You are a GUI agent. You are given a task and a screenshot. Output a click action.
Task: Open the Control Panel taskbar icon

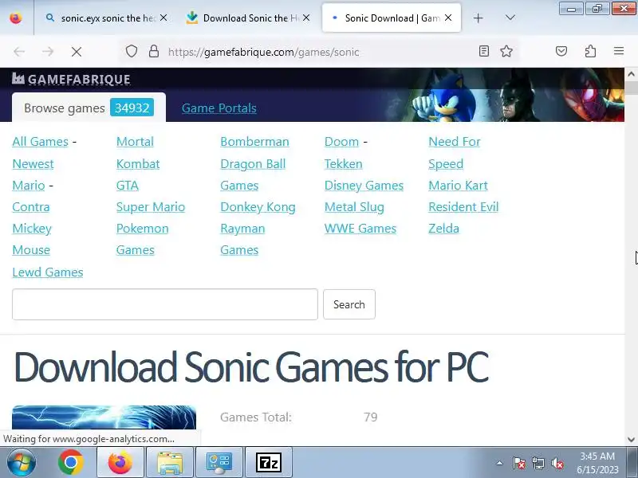pyautogui.click(x=219, y=462)
